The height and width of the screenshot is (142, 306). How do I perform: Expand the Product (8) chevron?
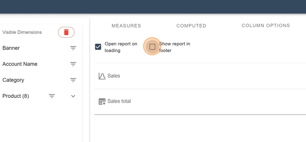coord(73,96)
